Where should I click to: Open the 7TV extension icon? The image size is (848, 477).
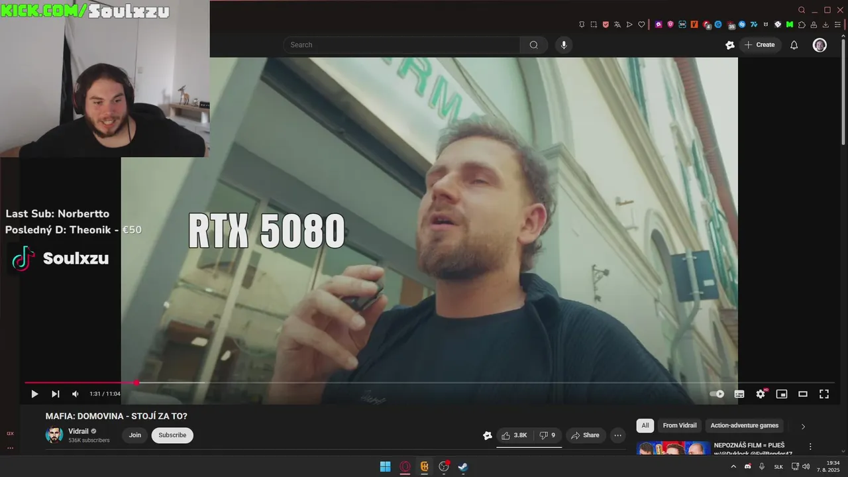(754, 25)
